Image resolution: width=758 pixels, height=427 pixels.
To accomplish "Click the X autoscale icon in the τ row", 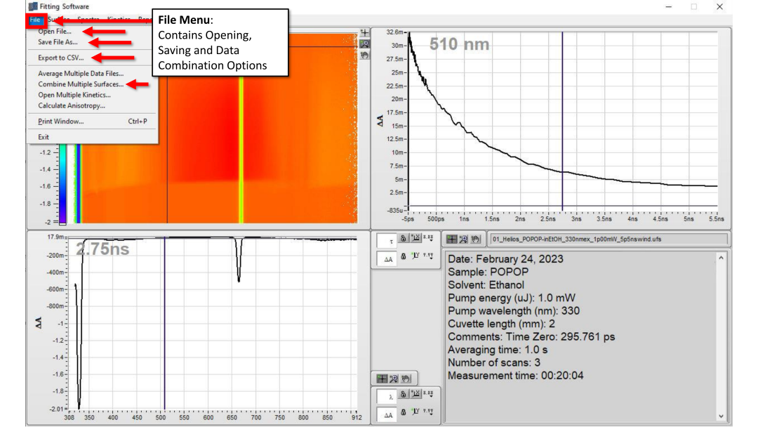I will click(x=415, y=238).
